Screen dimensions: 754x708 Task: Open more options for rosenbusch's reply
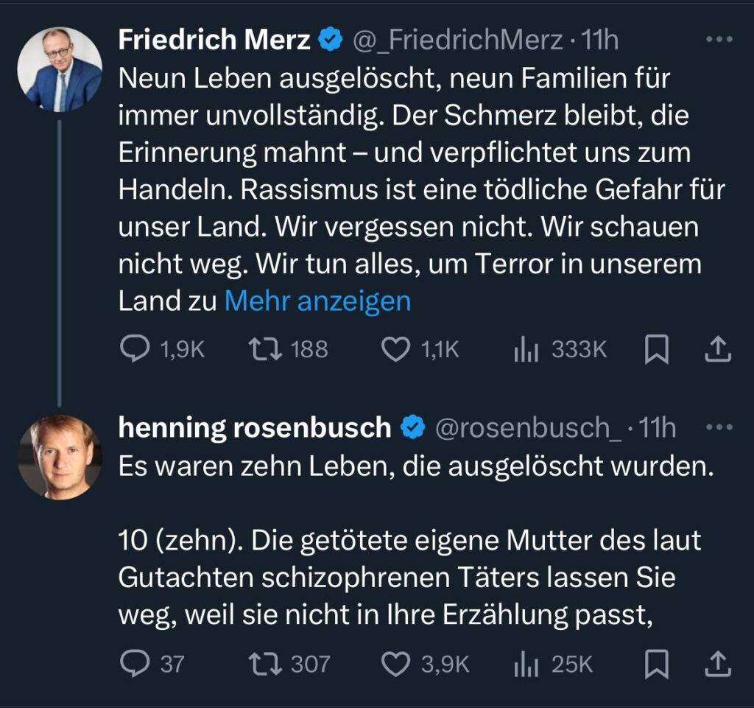(x=719, y=427)
